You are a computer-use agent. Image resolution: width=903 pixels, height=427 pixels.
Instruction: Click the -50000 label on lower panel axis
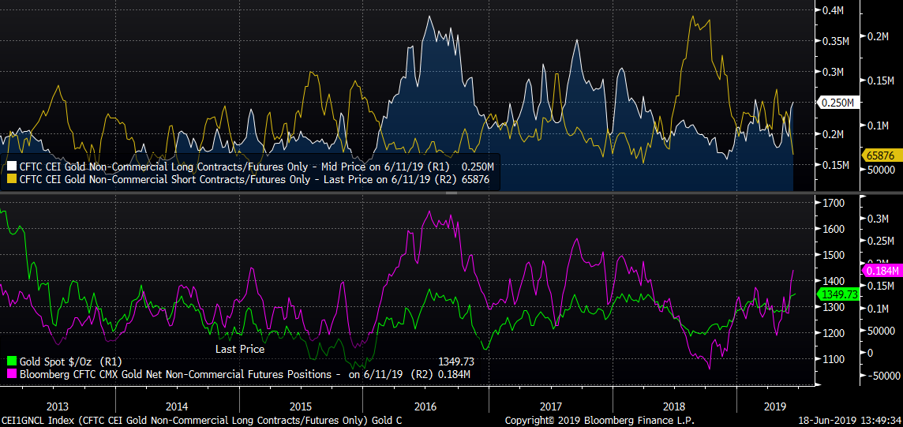click(x=882, y=375)
